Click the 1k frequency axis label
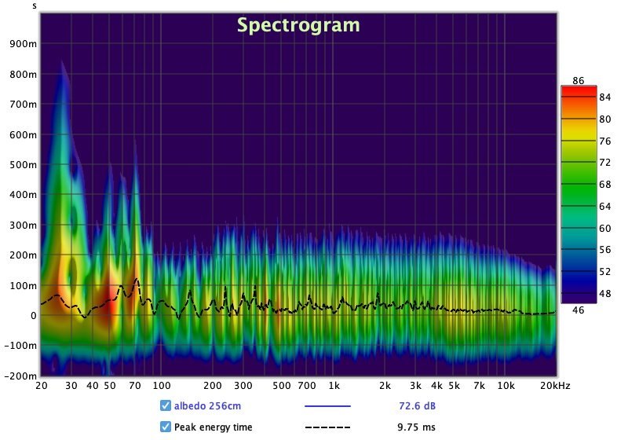The width and height of the screenshot is (628, 440). [334, 386]
